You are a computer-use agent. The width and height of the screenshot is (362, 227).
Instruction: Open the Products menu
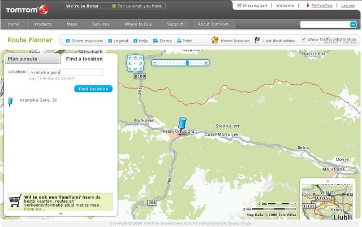(43, 24)
